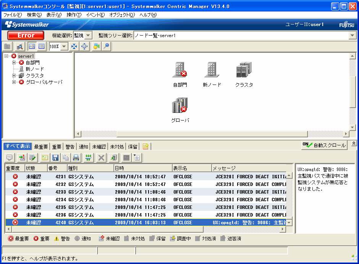Click the floppy disk save icon
This screenshot has height=264, width=359.
click(55, 158)
